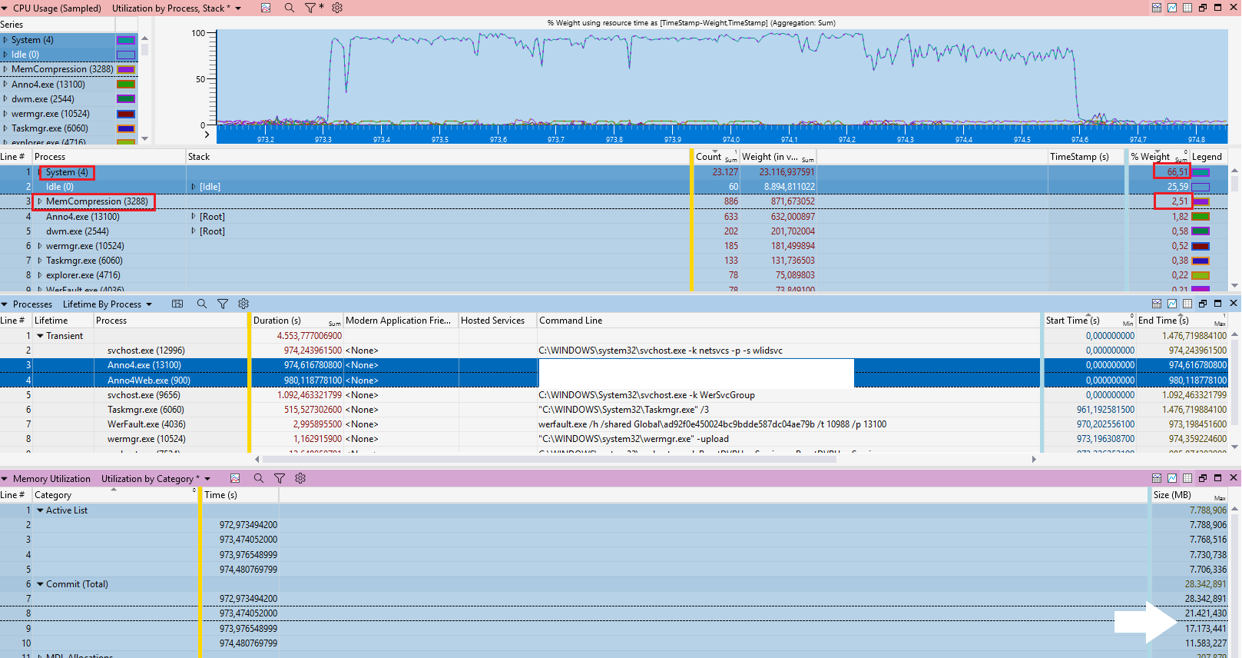Collapse the CPU Usage (Sampled) panel
The image size is (1242, 658).
[x=5, y=8]
